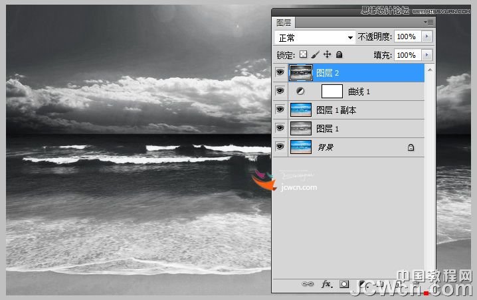This screenshot has height=300, width=477.
Task: Select the 曲线 1 white layer mask thumbnail
Action: tap(332, 91)
